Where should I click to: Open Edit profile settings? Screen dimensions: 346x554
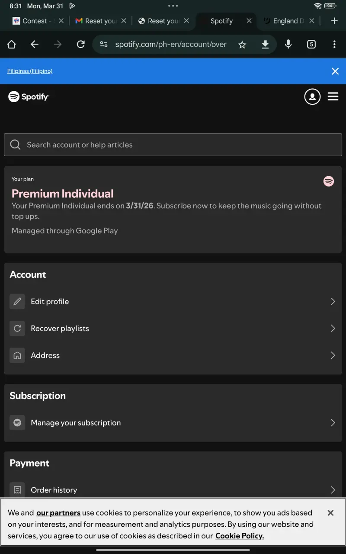[x=173, y=302]
